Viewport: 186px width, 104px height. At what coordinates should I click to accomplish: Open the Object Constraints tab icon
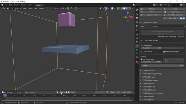(137, 50)
